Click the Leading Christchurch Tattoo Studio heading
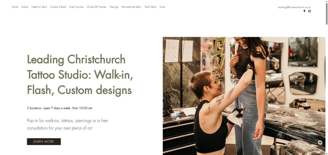Image resolution: width=328 pixels, height=155 pixels. coord(80,75)
